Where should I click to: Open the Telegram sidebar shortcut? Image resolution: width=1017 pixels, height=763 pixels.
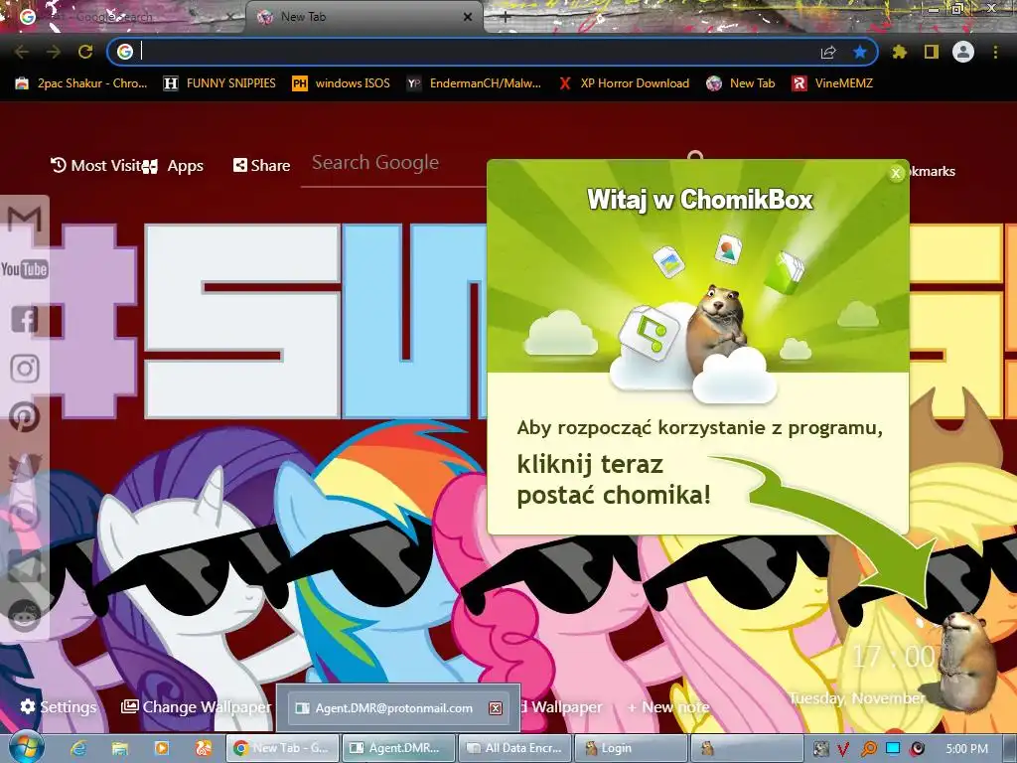coord(25,565)
